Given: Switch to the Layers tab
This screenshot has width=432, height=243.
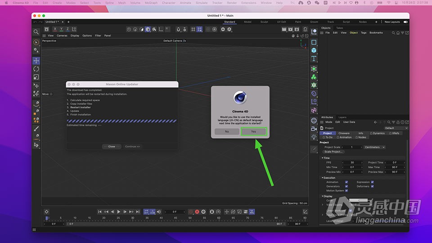Looking at the screenshot, I should point(342,117).
